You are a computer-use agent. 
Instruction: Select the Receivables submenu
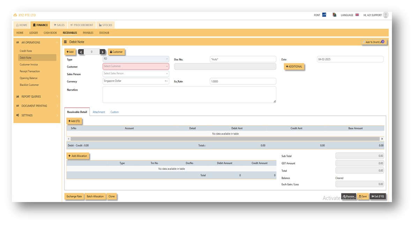70,33
